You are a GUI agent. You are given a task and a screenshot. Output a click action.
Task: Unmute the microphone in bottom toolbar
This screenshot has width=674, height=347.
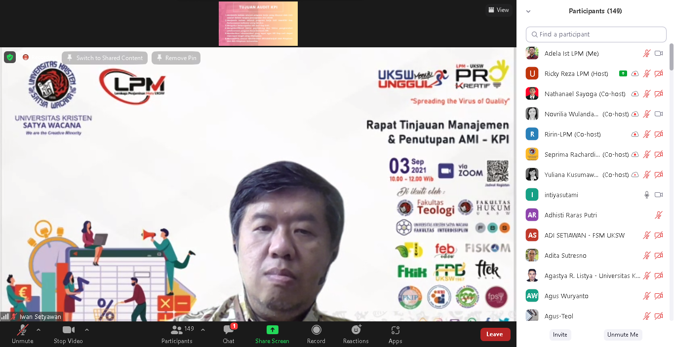[22, 334]
